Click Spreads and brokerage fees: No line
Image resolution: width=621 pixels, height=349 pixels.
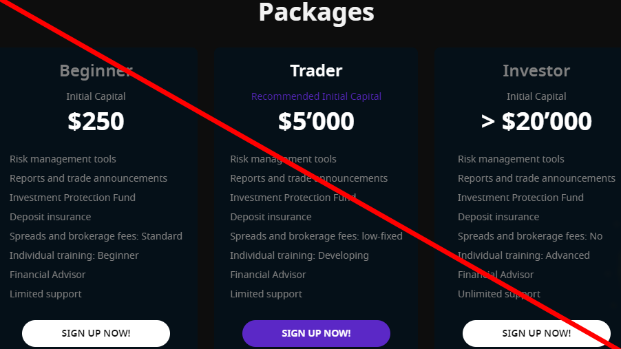(530, 236)
